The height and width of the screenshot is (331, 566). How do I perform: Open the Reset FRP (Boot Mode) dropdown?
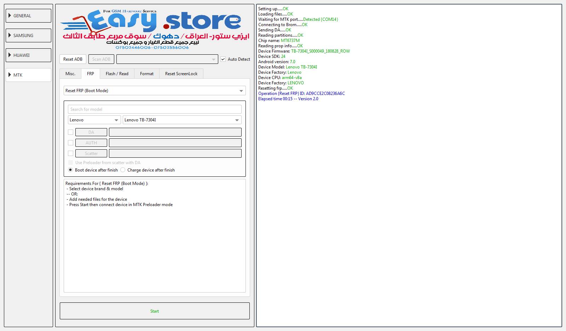(x=155, y=91)
